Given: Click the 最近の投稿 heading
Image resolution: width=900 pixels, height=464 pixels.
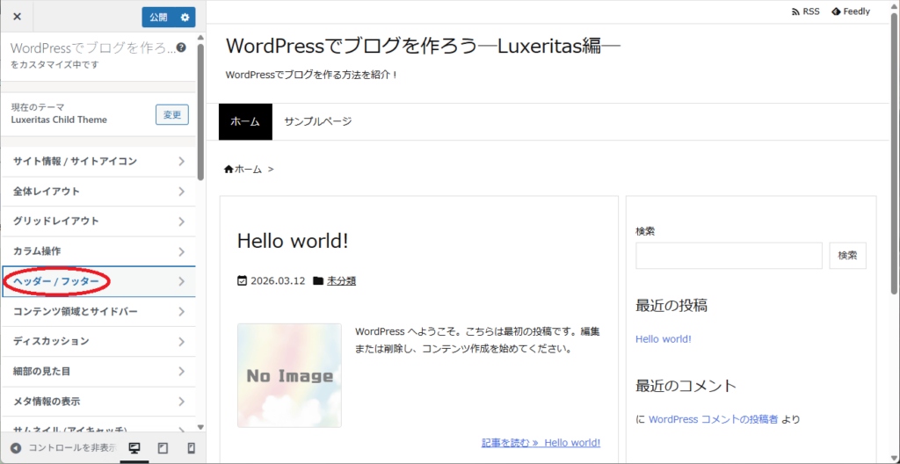Looking at the screenshot, I should coord(671,305).
